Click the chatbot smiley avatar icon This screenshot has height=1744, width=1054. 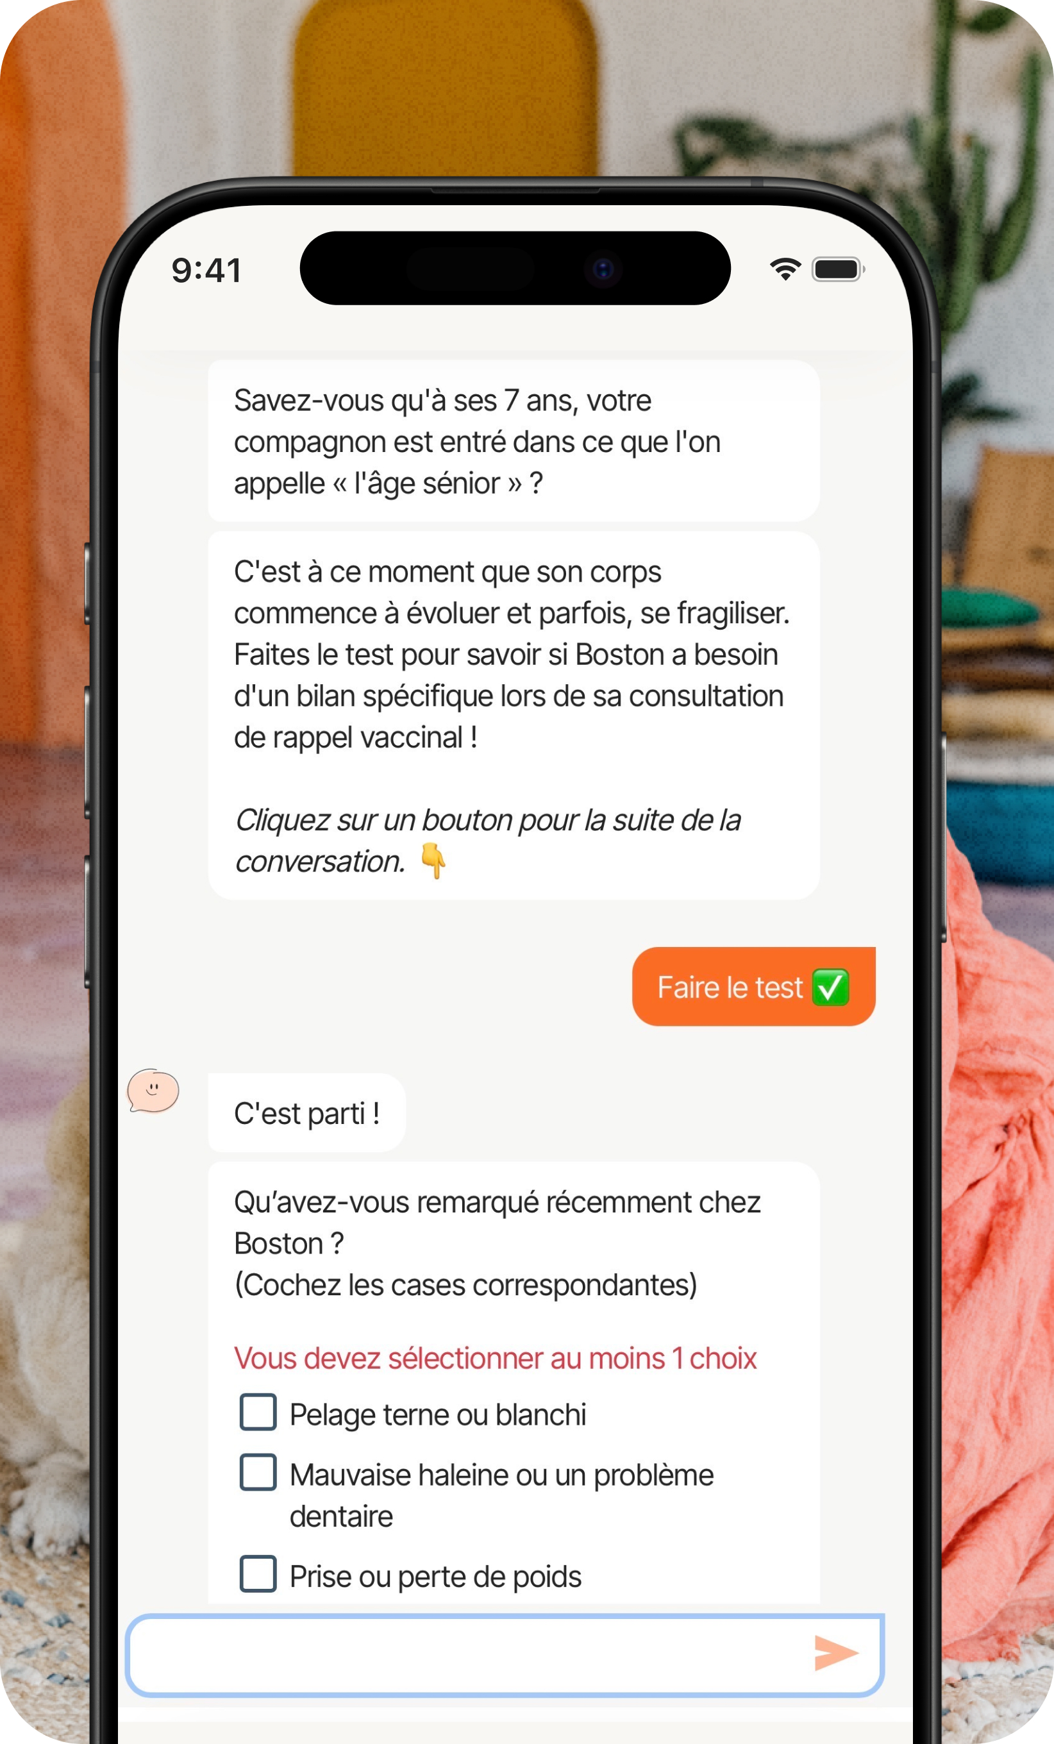tap(153, 1090)
